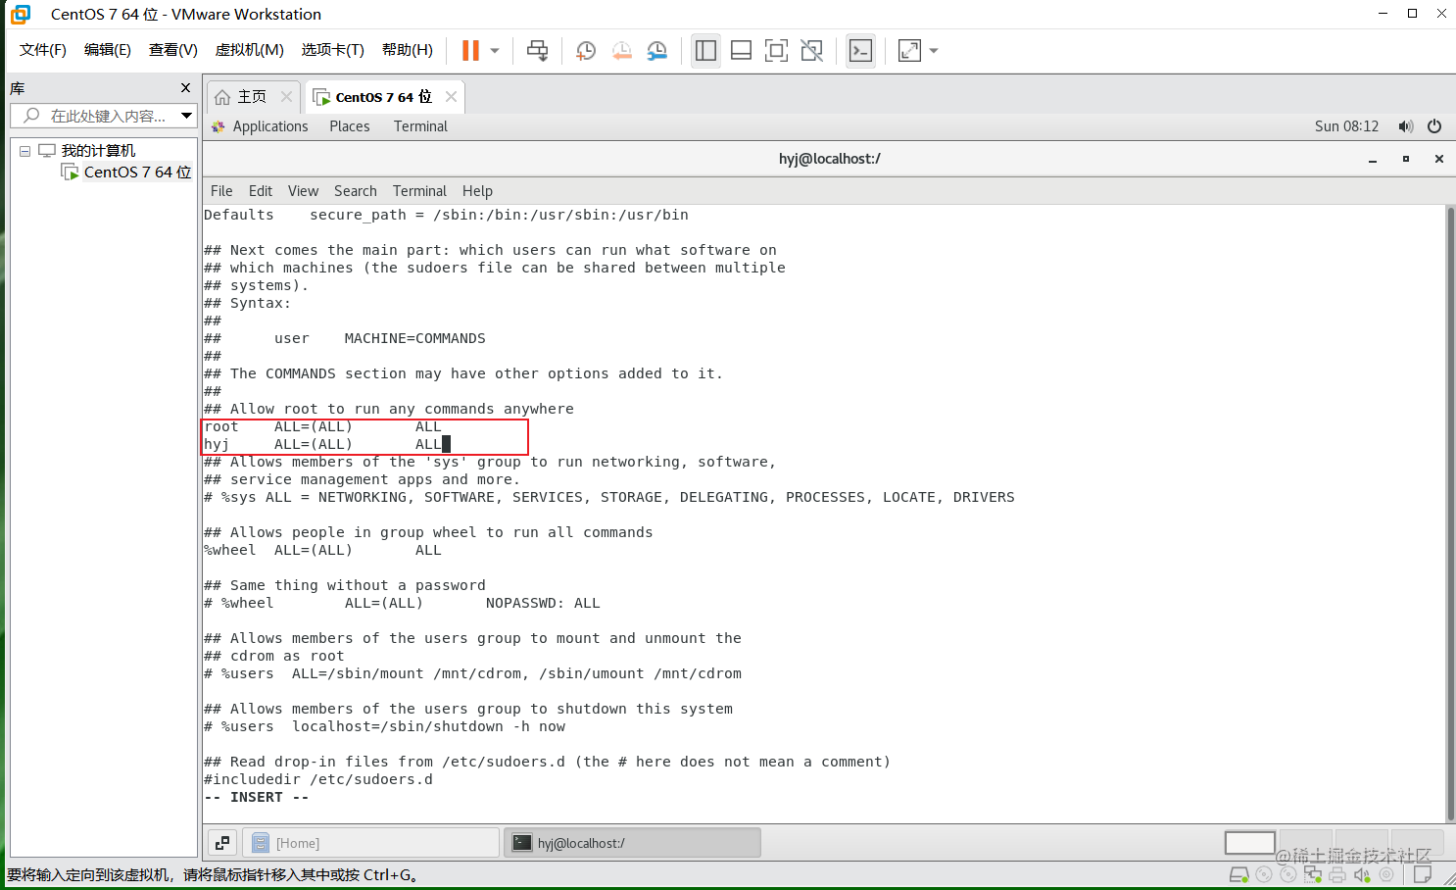The image size is (1456, 890).
Task: Click the revert to snapshot icon
Action: (x=621, y=50)
